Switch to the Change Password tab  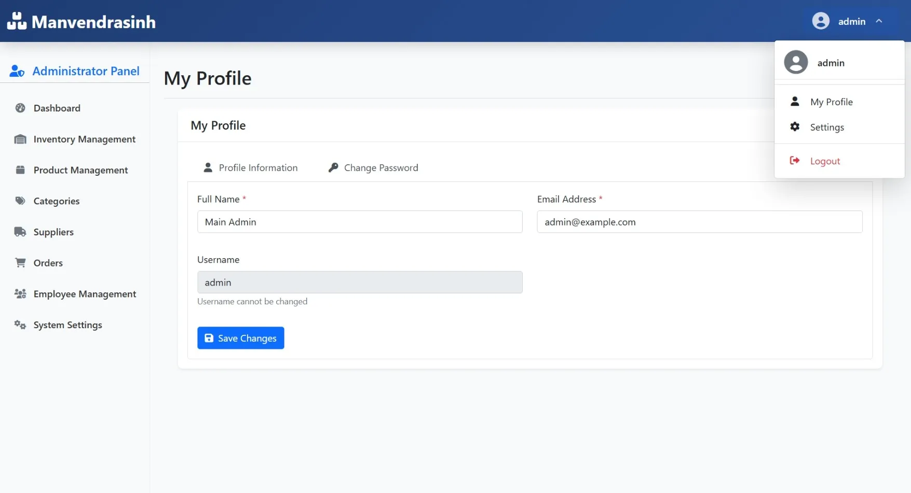pyautogui.click(x=380, y=167)
